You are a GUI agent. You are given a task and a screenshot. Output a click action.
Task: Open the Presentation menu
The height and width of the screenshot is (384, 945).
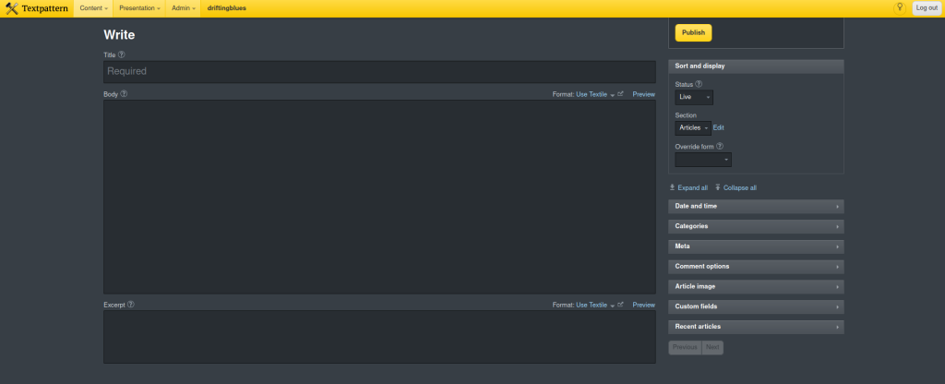pyautogui.click(x=138, y=8)
